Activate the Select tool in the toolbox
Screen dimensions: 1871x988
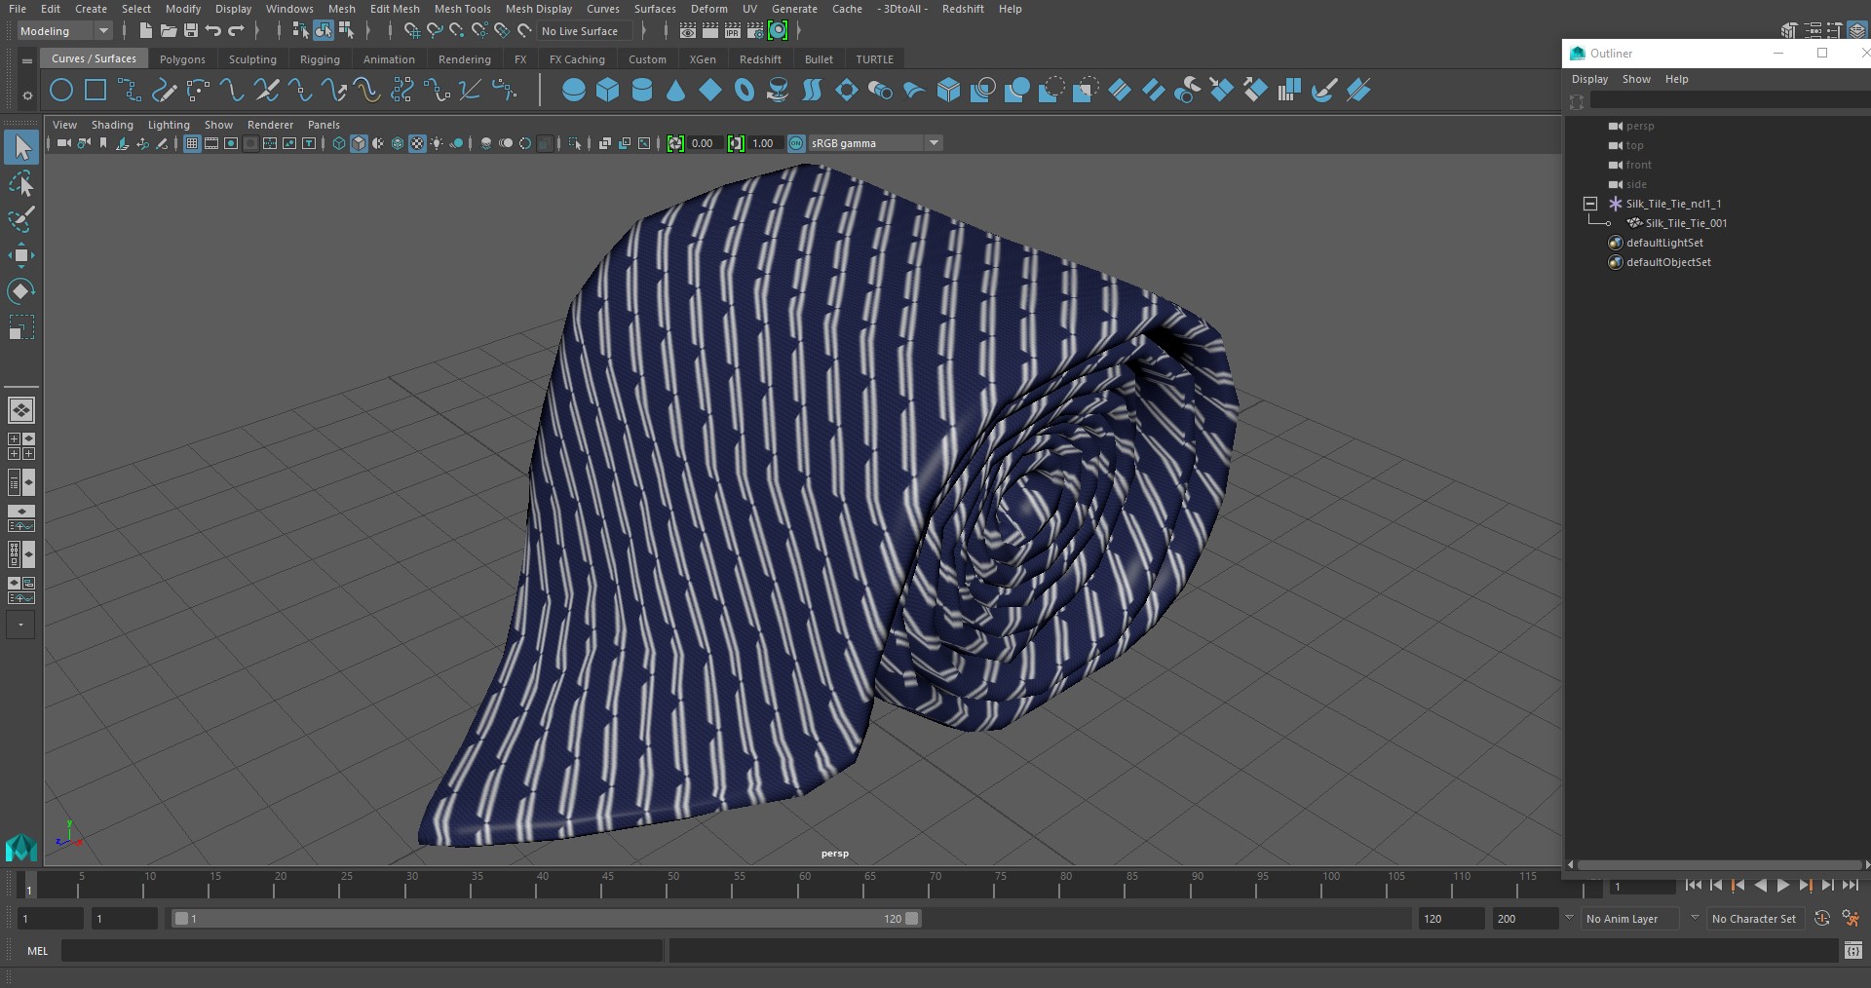tap(21, 147)
